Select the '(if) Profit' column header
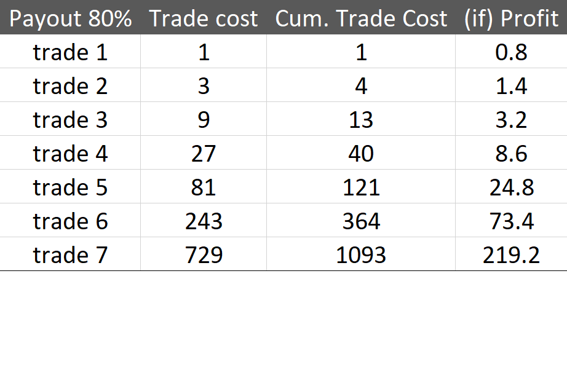The image size is (567, 370). coord(511,17)
